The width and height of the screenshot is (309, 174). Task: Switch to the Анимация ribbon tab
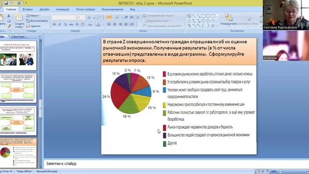pyautogui.click(x=62, y=9)
